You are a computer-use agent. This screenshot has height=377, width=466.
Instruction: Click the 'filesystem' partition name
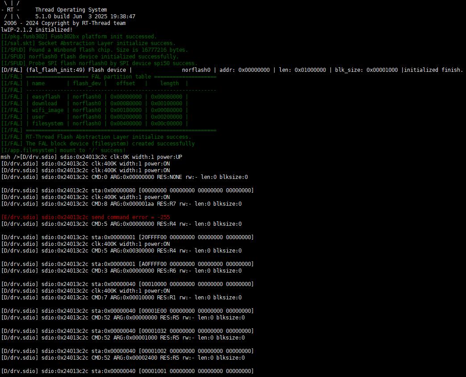pos(48,124)
